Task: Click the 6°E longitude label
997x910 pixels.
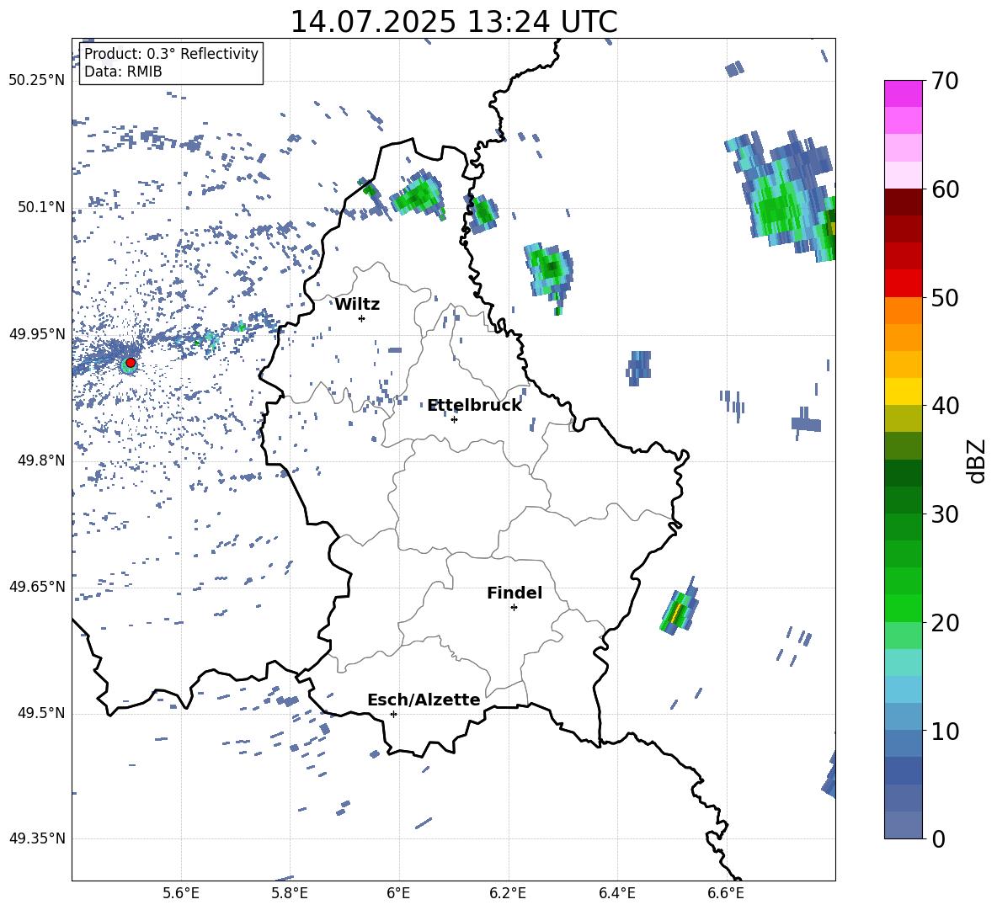Action: coord(398,893)
